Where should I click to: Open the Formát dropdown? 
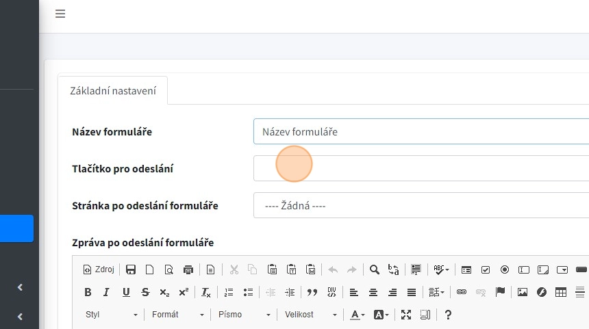pyautogui.click(x=177, y=315)
